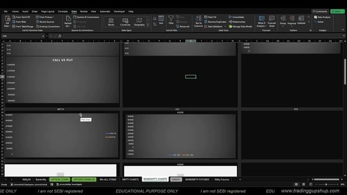Open the File menu

(5, 11)
